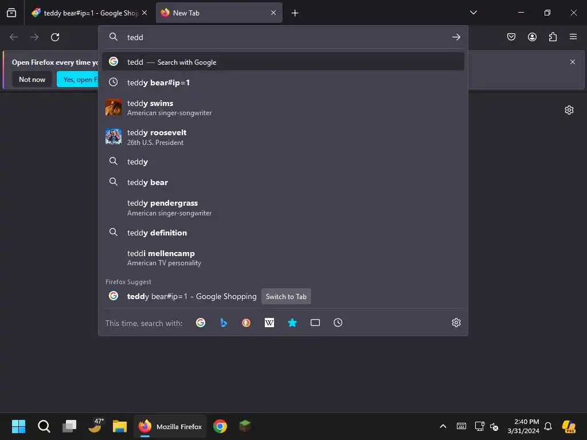Open New Tab personalize gear icon
This screenshot has height=440, width=587.
(x=569, y=110)
